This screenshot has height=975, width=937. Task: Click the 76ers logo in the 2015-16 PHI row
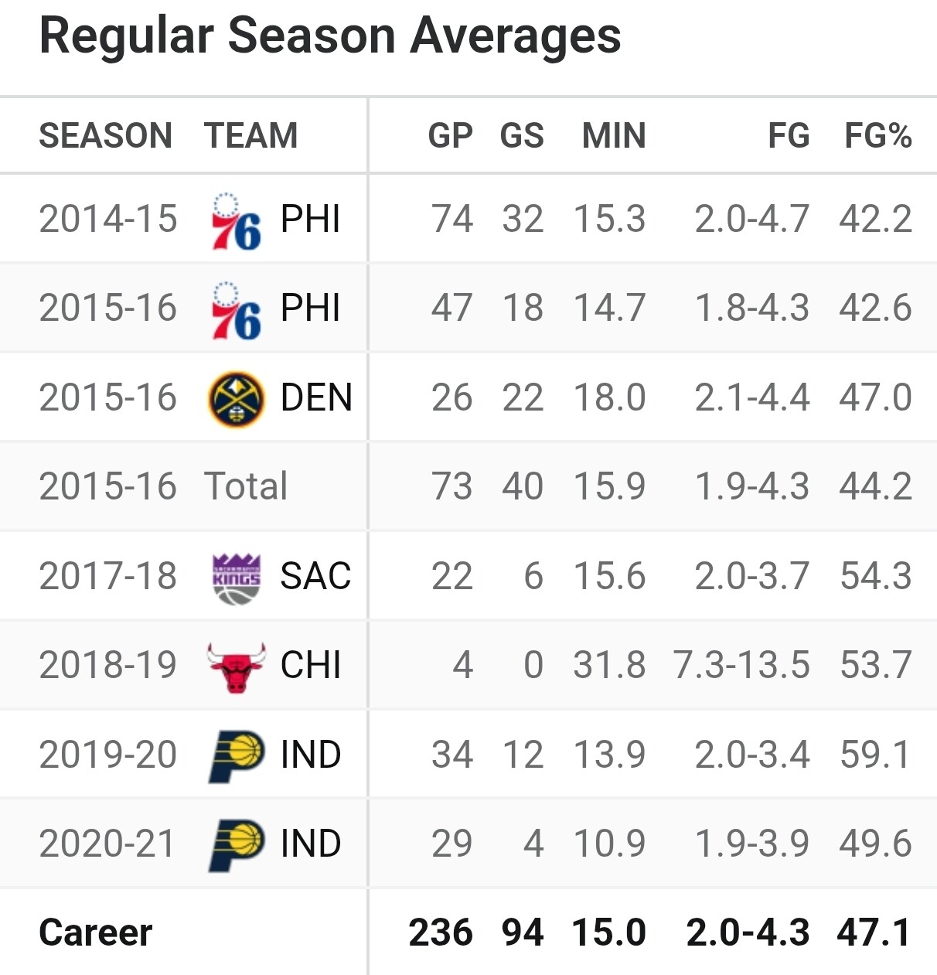pyautogui.click(x=236, y=310)
